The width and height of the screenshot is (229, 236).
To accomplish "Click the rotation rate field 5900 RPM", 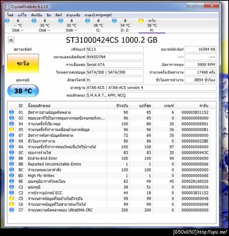I will 200,65.
